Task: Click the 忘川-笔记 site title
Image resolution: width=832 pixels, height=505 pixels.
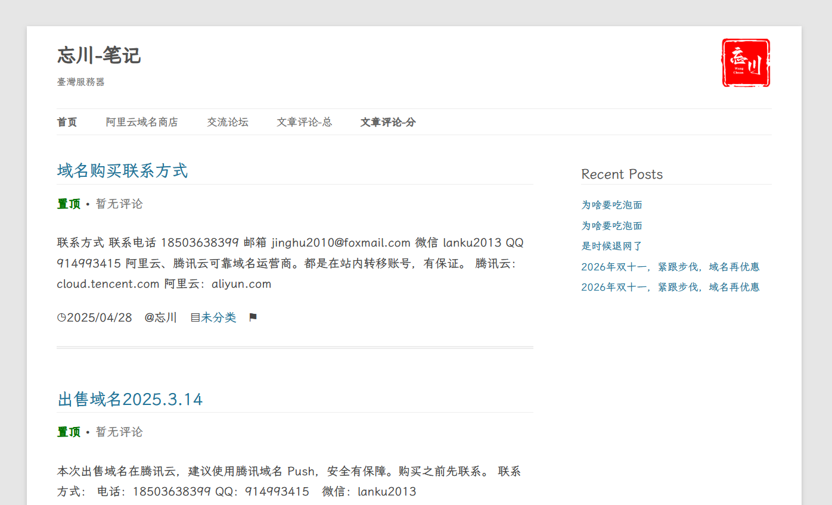Action: tap(99, 55)
